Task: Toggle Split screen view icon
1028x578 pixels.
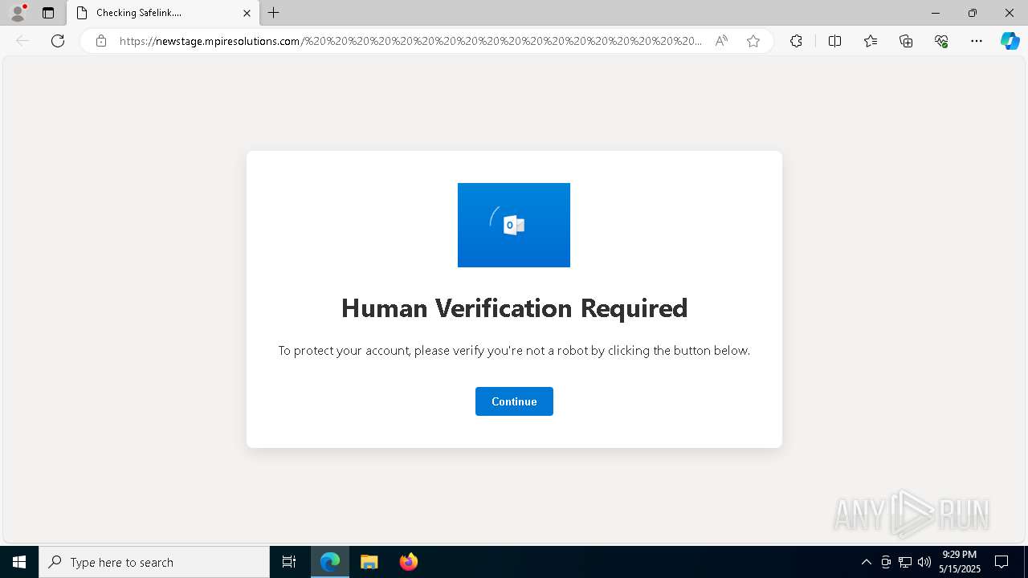Action: [x=834, y=41]
